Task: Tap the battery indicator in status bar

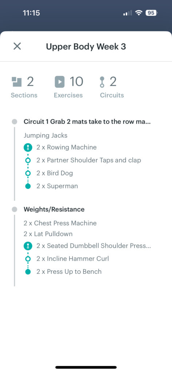Action: [x=151, y=13]
